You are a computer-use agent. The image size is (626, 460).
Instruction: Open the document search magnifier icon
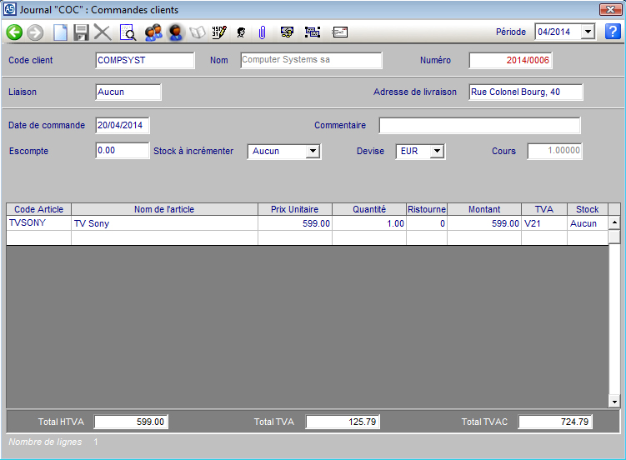128,32
